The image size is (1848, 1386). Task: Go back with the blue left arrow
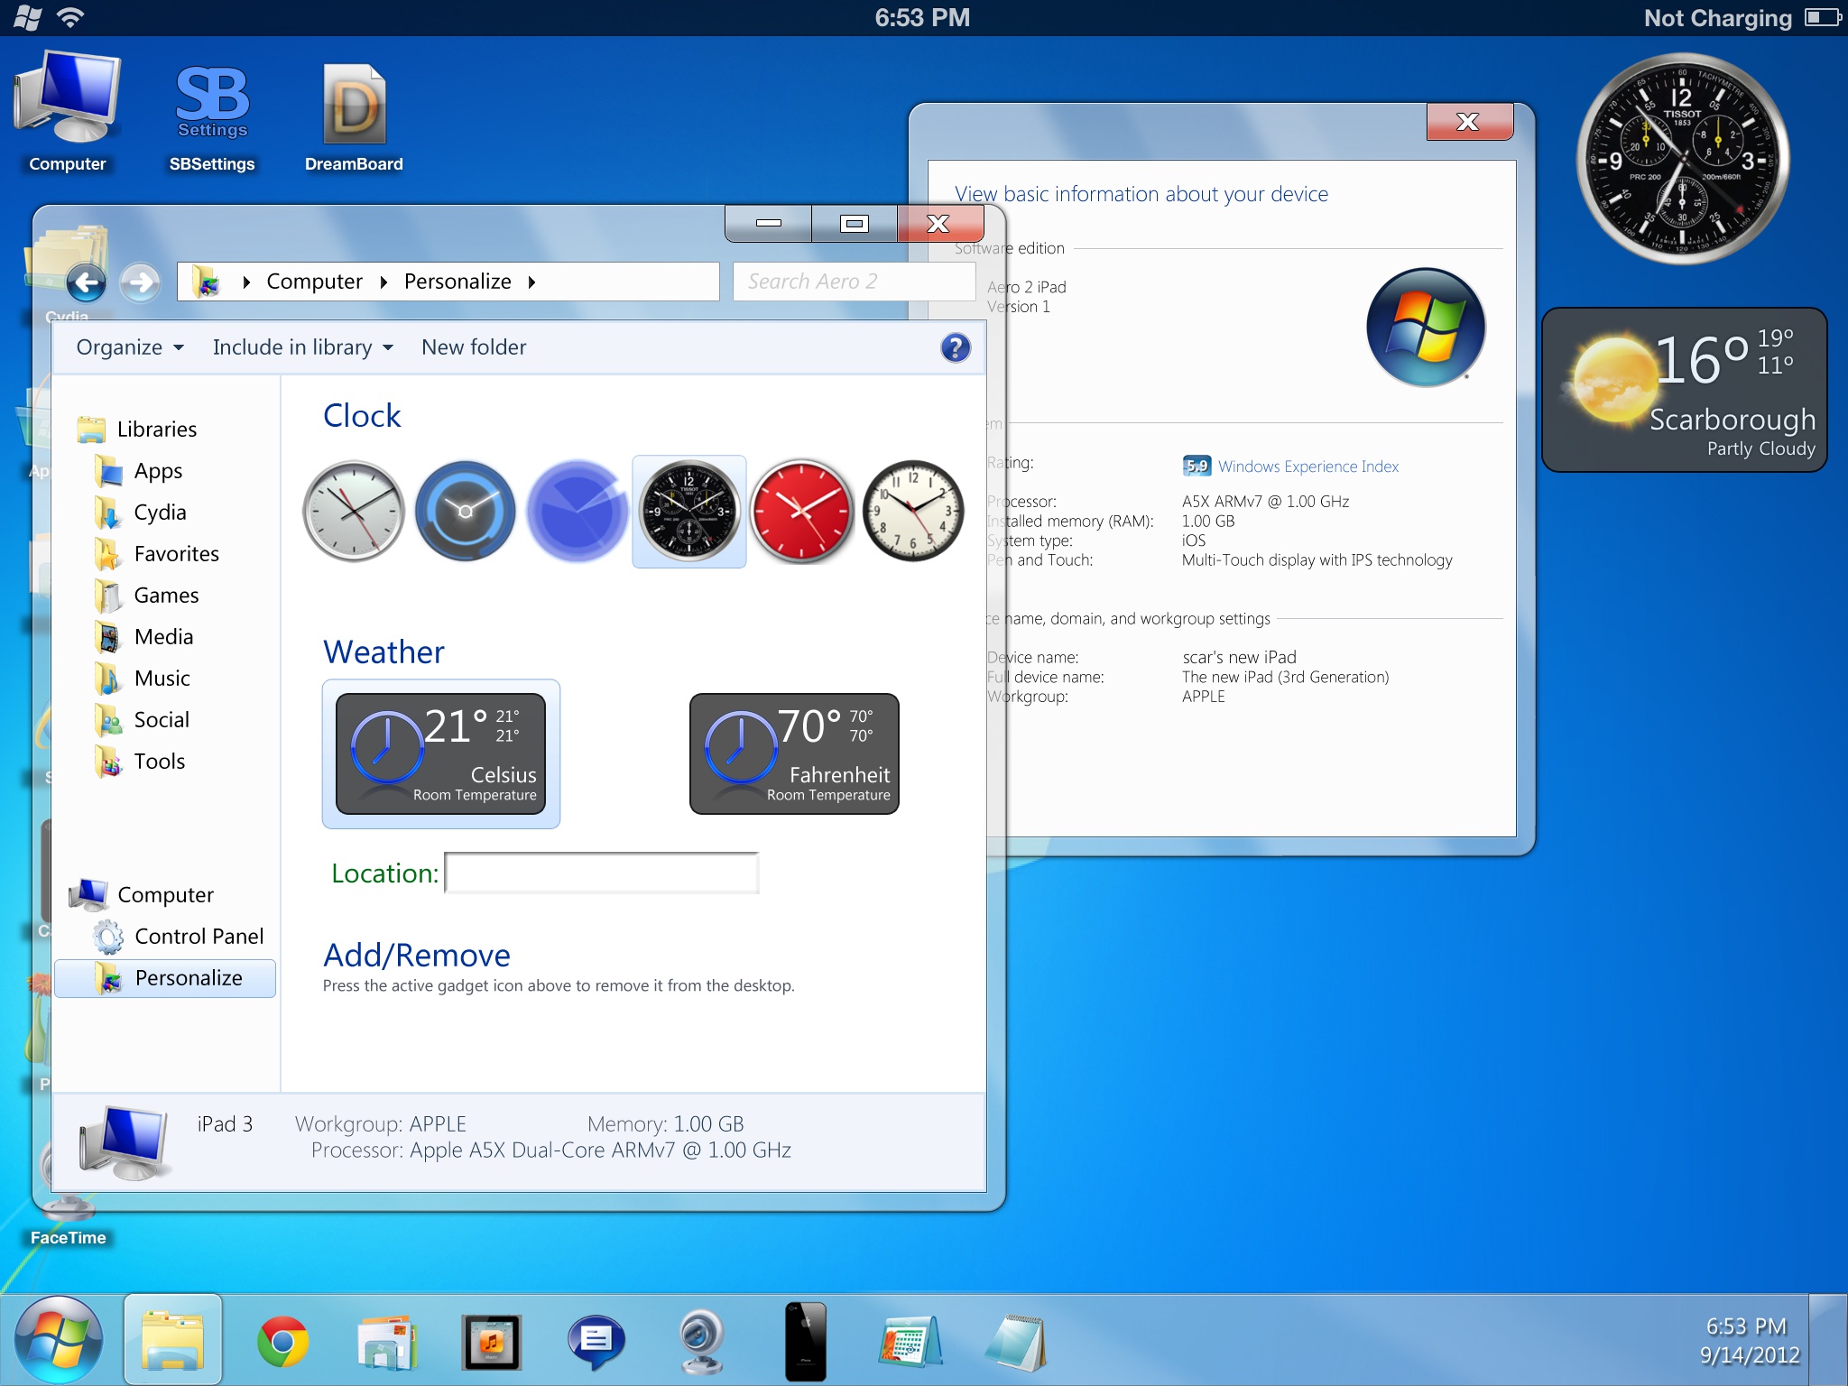click(x=87, y=283)
